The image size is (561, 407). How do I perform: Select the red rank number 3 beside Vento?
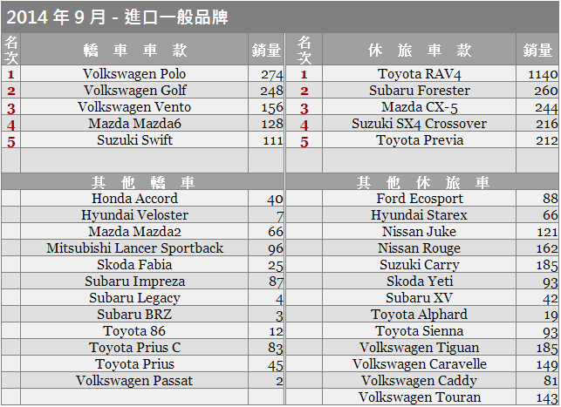click(x=11, y=107)
